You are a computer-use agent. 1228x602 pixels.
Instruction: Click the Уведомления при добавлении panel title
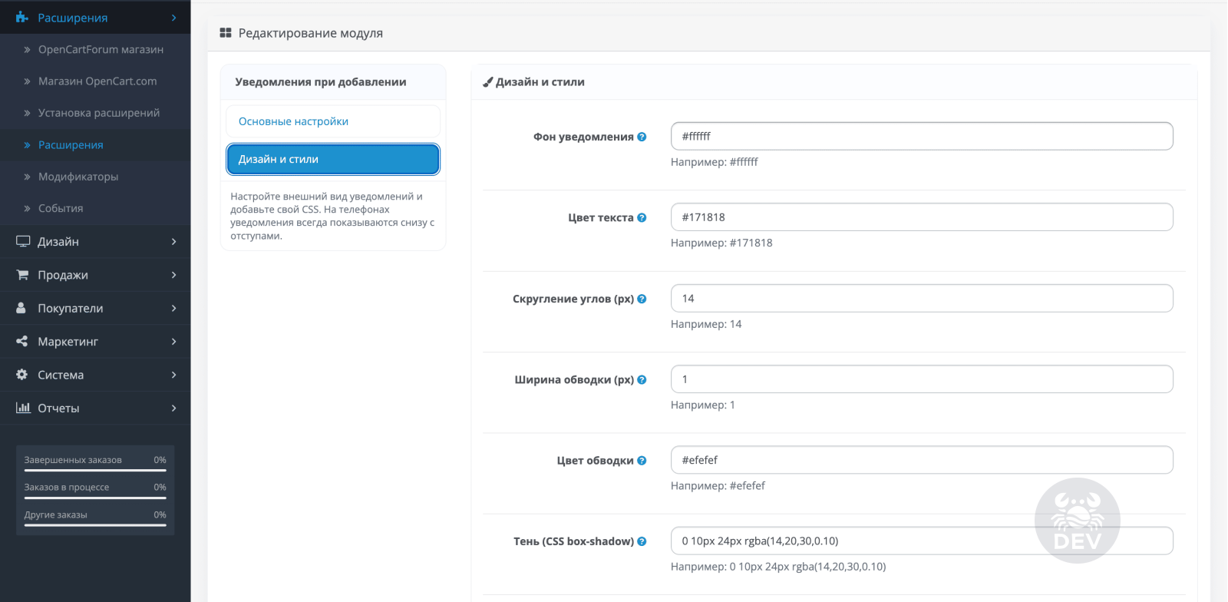321,82
